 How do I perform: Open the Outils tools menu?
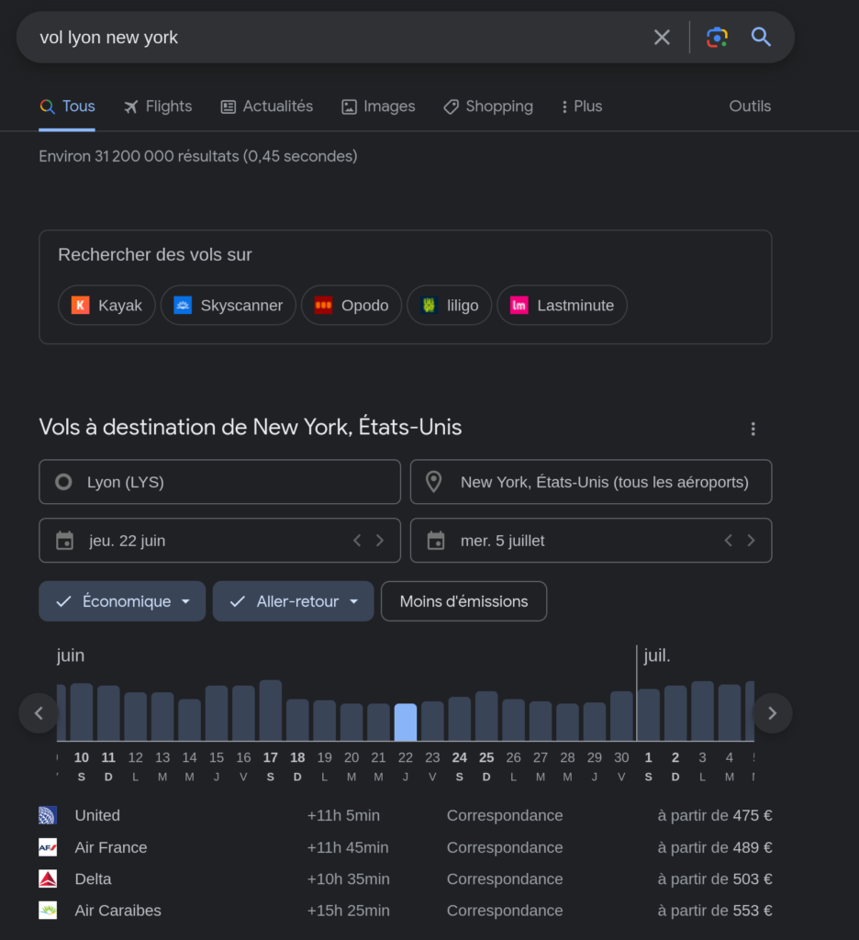pyautogui.click(x=750, y=106)
